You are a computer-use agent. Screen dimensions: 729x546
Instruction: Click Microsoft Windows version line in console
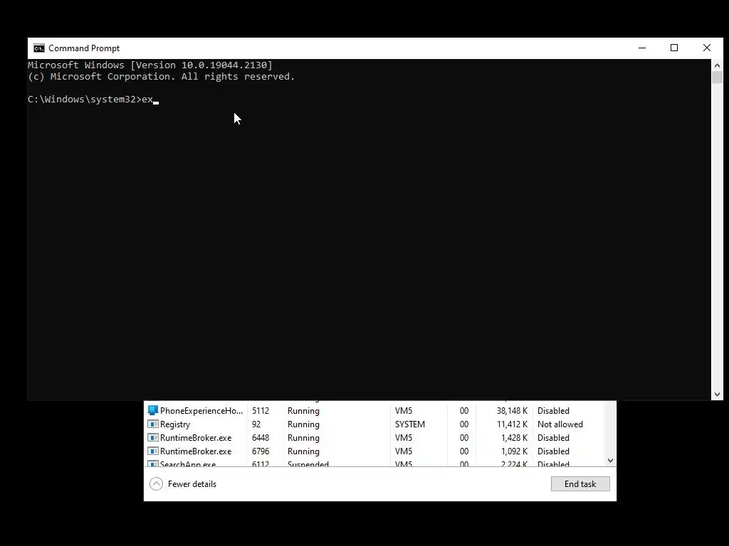coord(150,65)
